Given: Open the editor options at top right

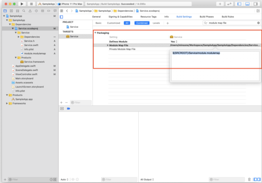Looking at the screenshot, I should tap(258, 11).
